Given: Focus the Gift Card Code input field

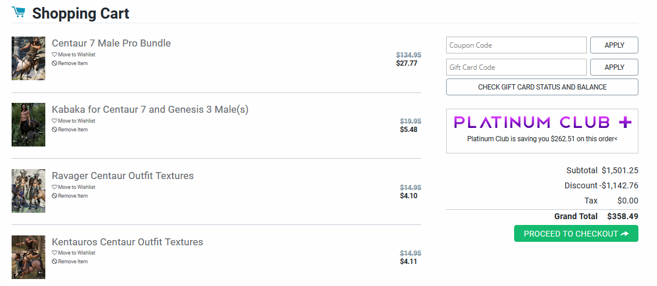Looking at the screenshot, I should point(516,67).
